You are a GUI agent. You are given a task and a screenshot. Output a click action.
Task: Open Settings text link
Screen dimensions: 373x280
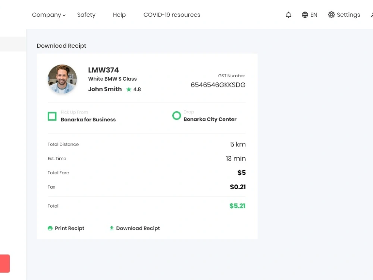click(348, 15)
